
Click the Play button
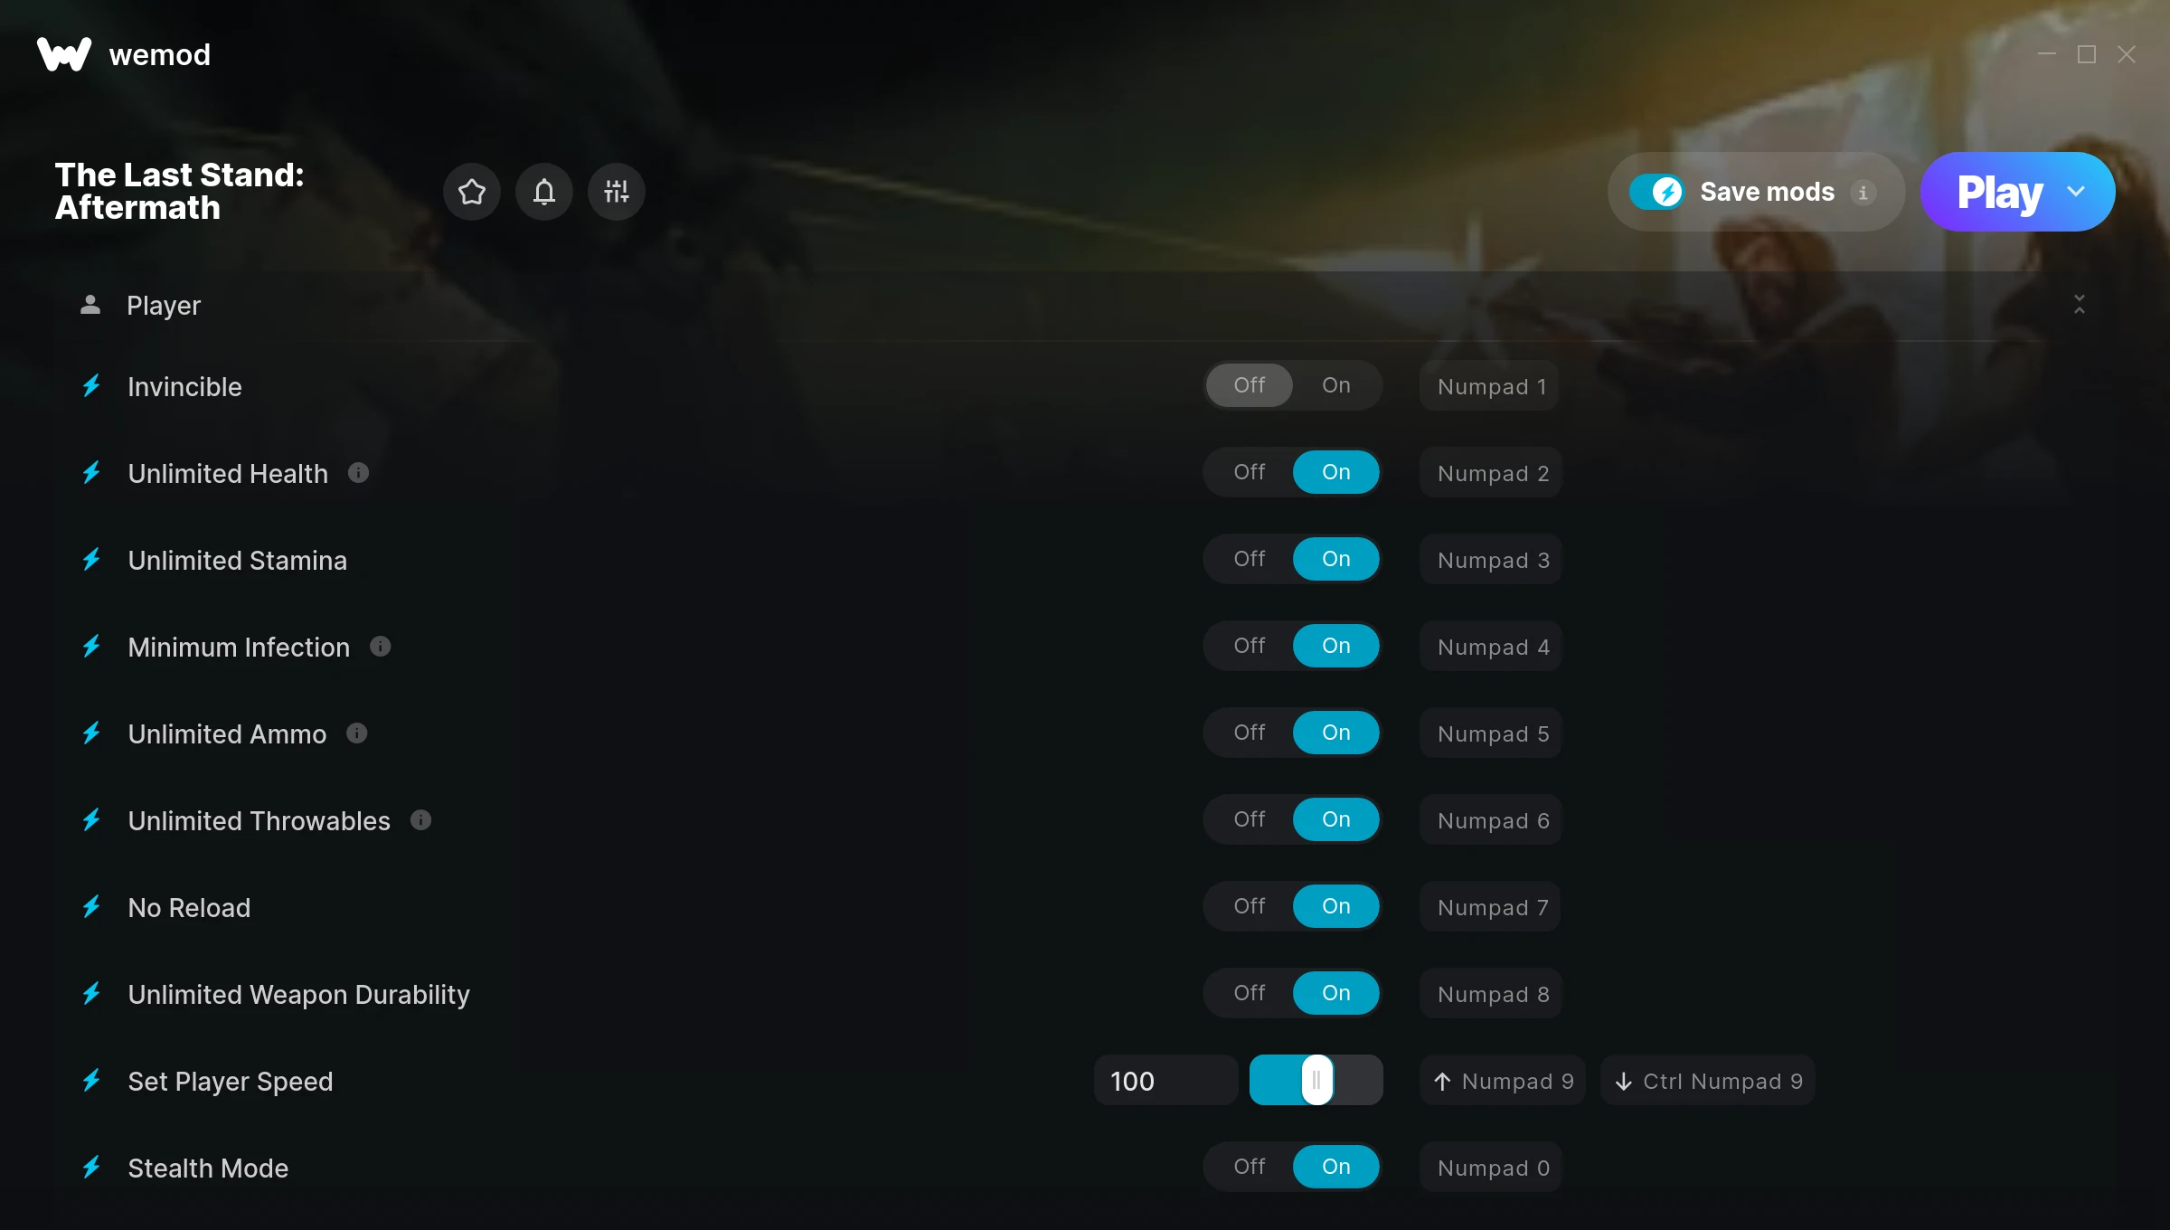(1999, 192)
